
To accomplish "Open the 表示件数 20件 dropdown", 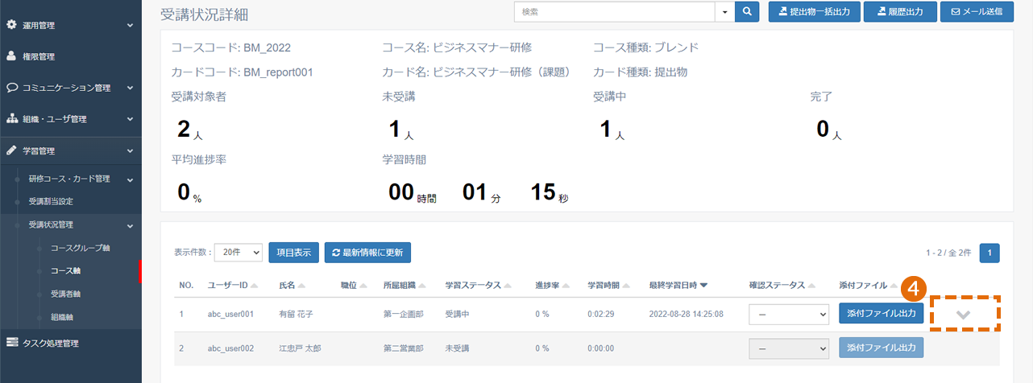I will [x=240, y=252].
